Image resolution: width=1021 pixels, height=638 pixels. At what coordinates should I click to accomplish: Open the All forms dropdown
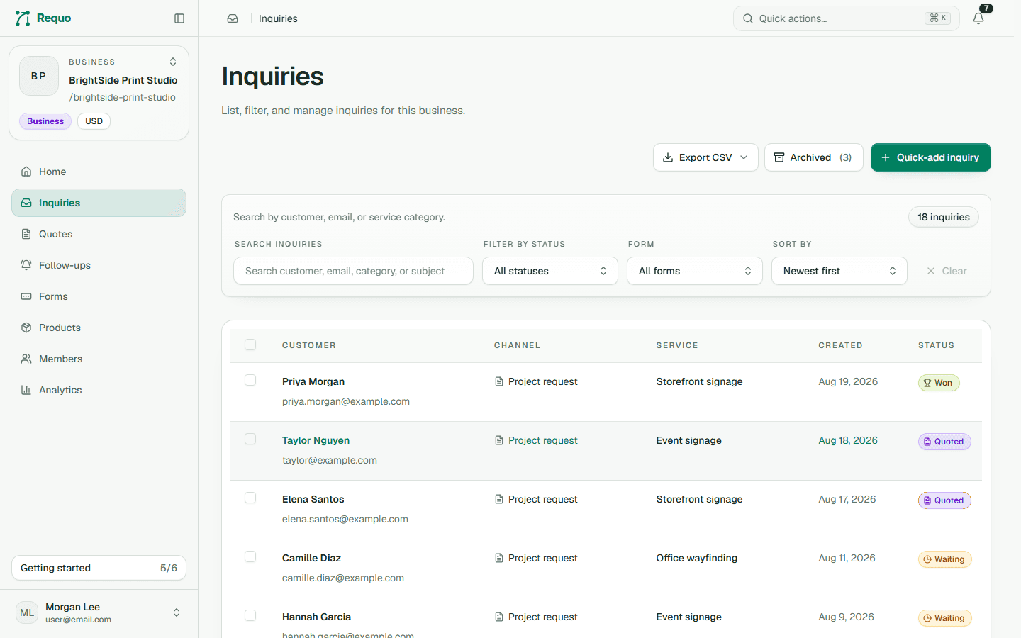click(x=695, y=271)
